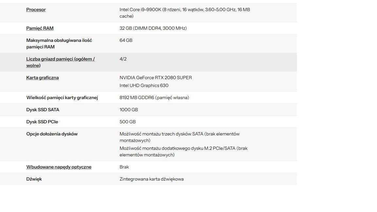Click the Opcje dołożenia dysków label
Viewport: 377px width, 212px height.
pos(52,134)
